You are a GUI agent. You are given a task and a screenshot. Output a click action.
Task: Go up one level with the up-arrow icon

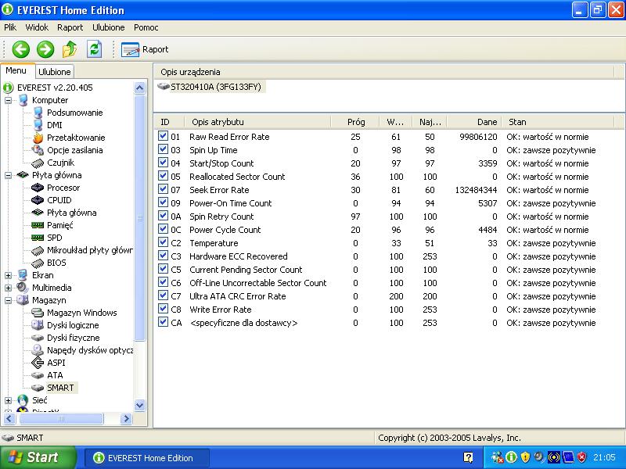click(x=70, y=49)
